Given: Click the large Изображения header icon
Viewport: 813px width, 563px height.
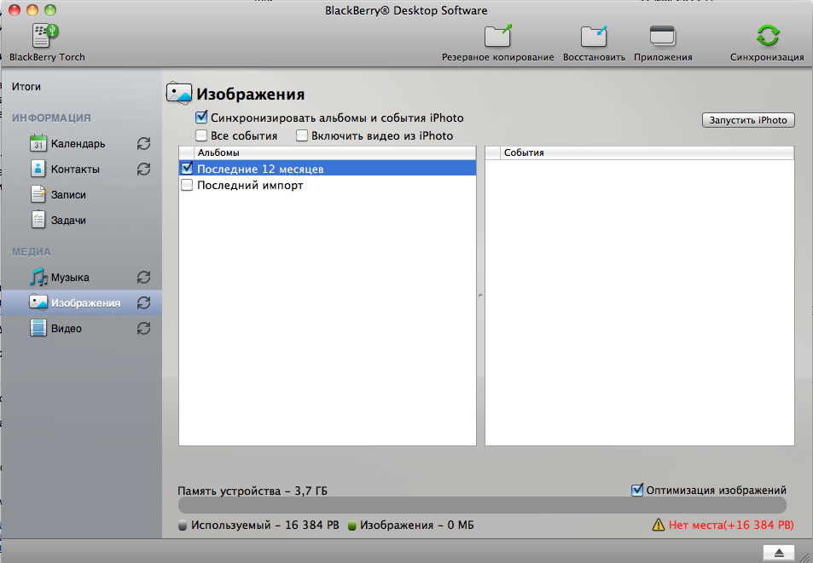Looking at the screenshot, I should click(179, 93).
